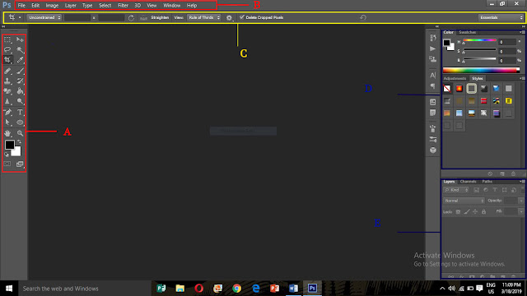
Task: Select the Spot Healing Brush tool
Action: pyautogui.click(x=7, y=71)
